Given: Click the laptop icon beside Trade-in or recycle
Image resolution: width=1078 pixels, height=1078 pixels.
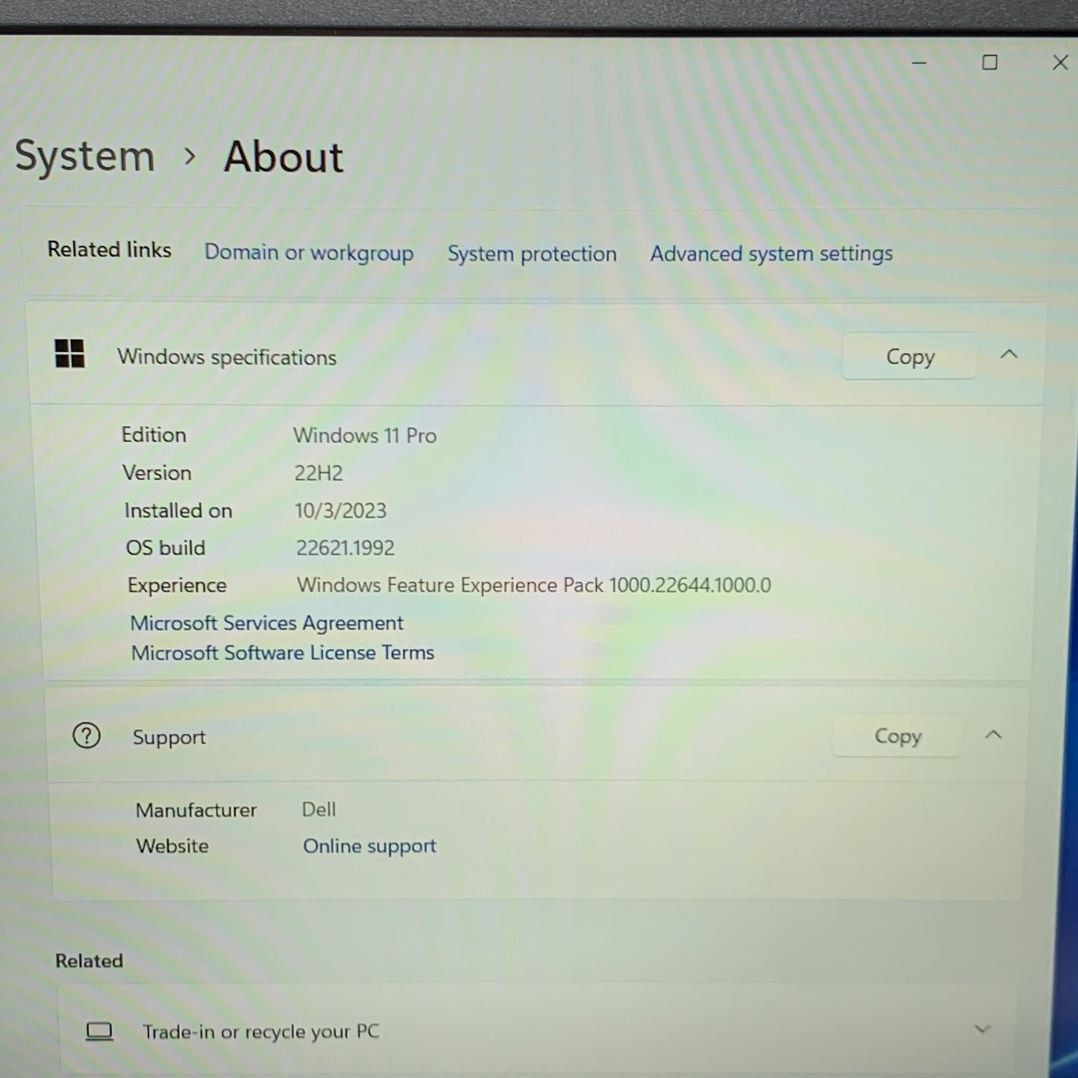Looking at the screenshot, I should pos(99,1031).
